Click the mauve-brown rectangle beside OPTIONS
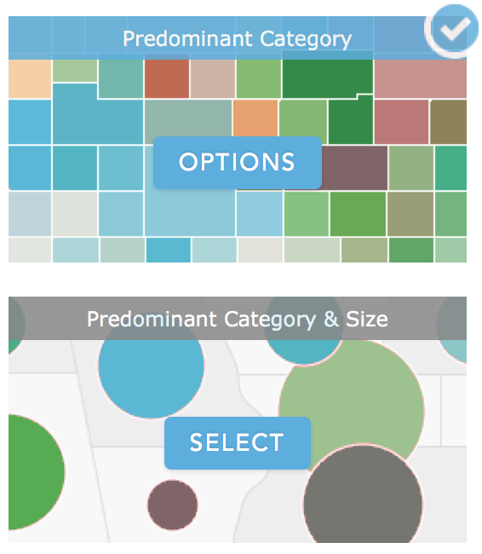Viewport: 482px width, 554px height. [354, 168]
